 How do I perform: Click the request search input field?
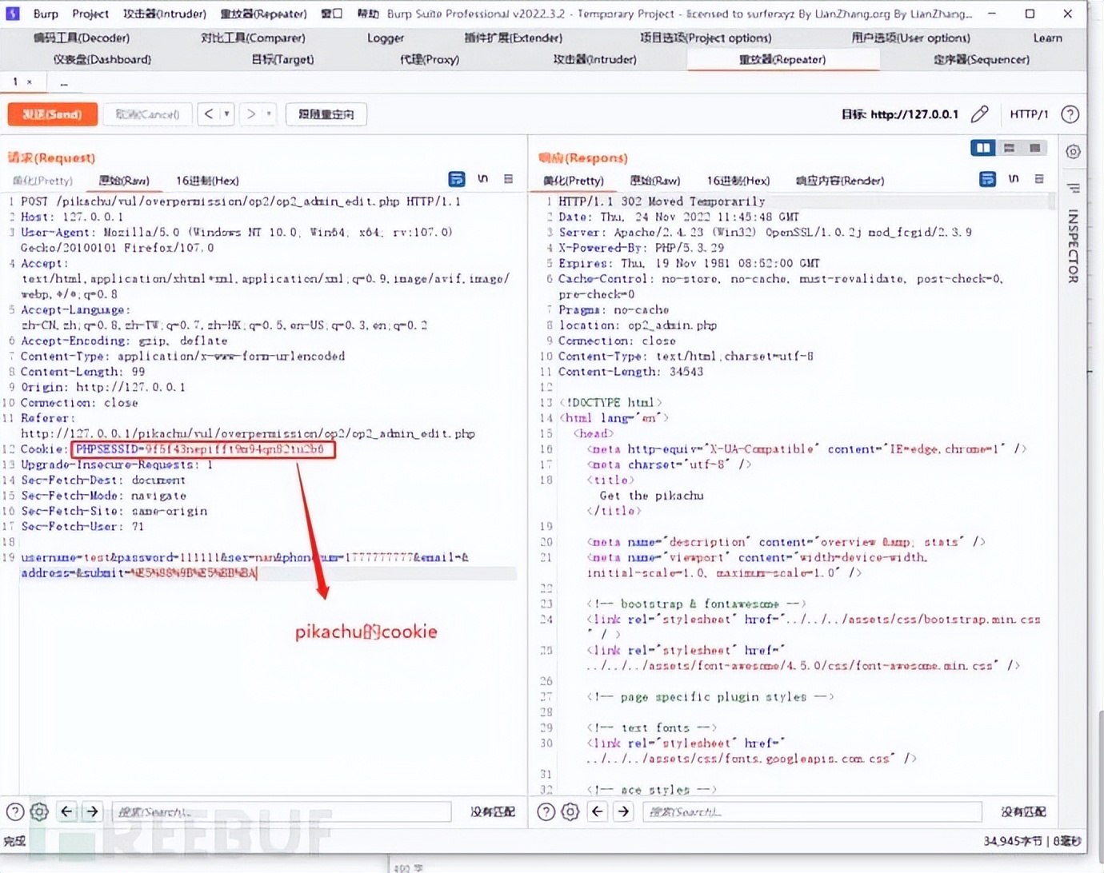[x=280, y=811]
